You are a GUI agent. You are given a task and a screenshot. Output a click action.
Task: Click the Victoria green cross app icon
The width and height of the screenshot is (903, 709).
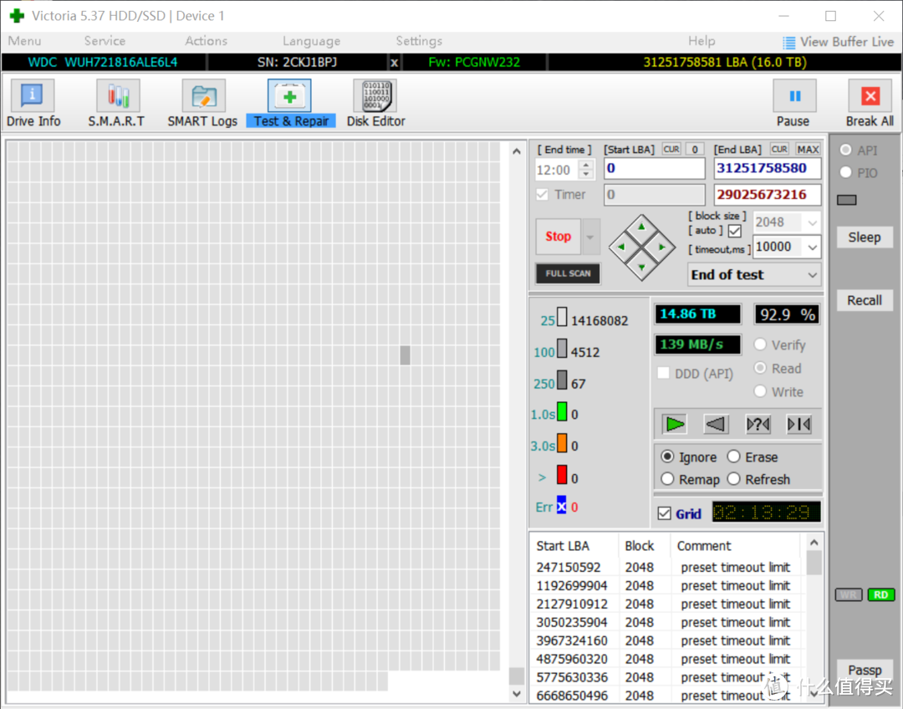click(x=17, y=16)
